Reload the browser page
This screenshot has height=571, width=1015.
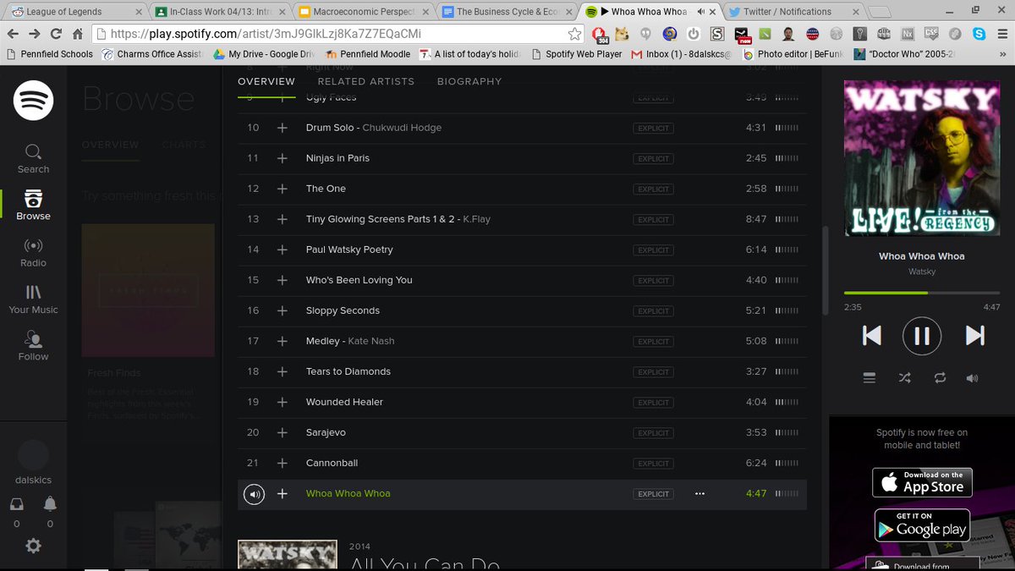[56, 34]
